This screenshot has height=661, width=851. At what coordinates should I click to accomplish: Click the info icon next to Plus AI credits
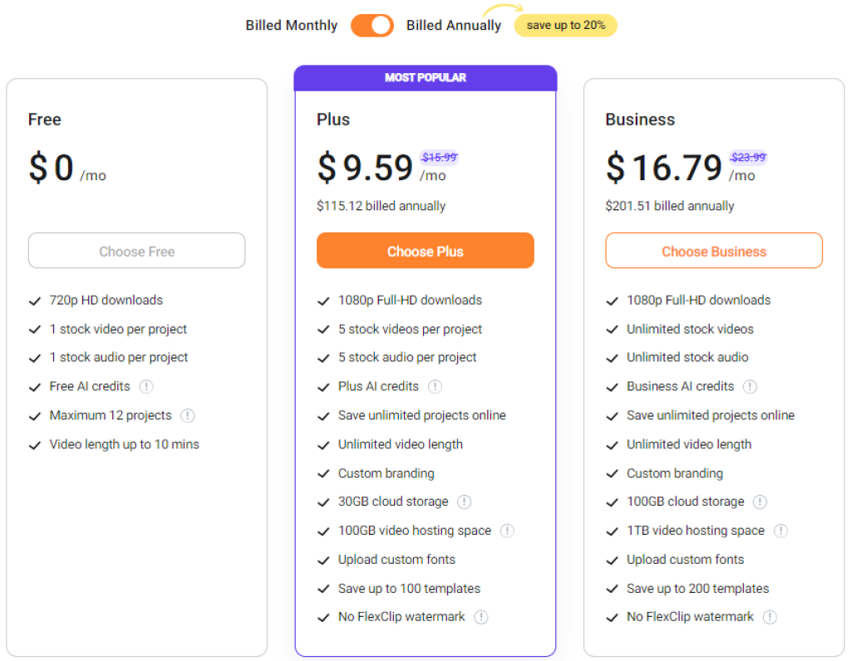tap(435, 386)
